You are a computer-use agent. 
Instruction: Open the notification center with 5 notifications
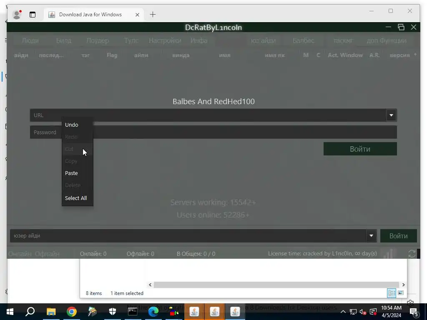click(x=414, y=312)
